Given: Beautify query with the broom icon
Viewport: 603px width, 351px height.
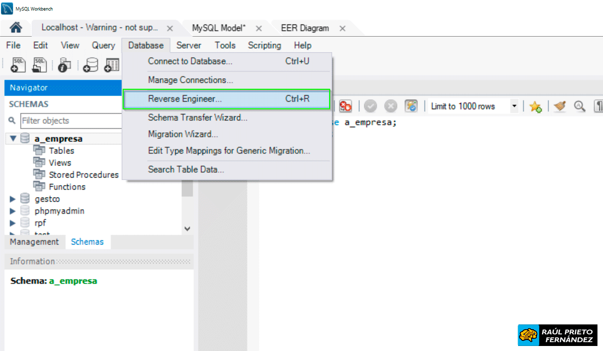Looking at the screenshot, I should 560,106.
